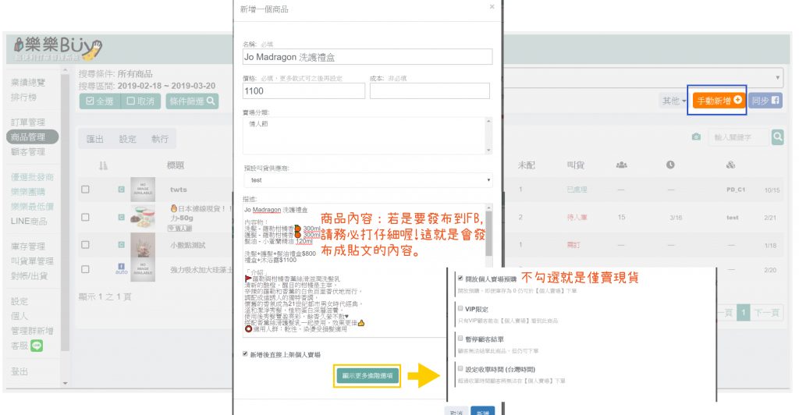Open 庫存管理 in sidebar
This screenshot has width=799, height=415.
[x=28, y=247]
